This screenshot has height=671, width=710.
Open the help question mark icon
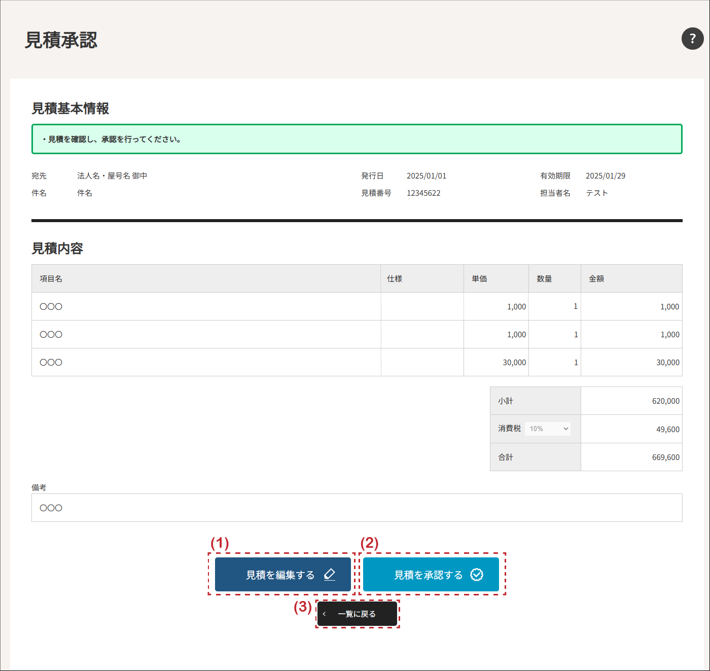(692, 39)
